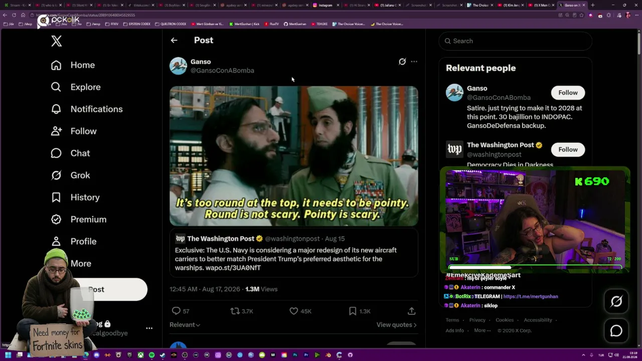This screenshot has height=361, width=642.
Task: Open History in the sidebar
Action: point(75,198)
